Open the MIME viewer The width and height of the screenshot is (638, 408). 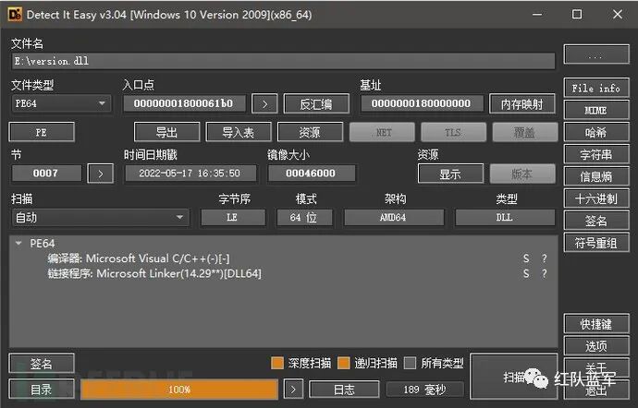(596, 110)
